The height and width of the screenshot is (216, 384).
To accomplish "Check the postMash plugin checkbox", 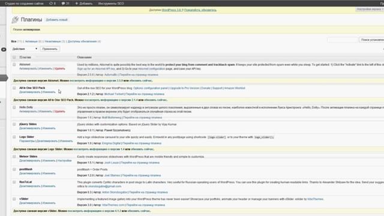I will [x=14, y=169].
